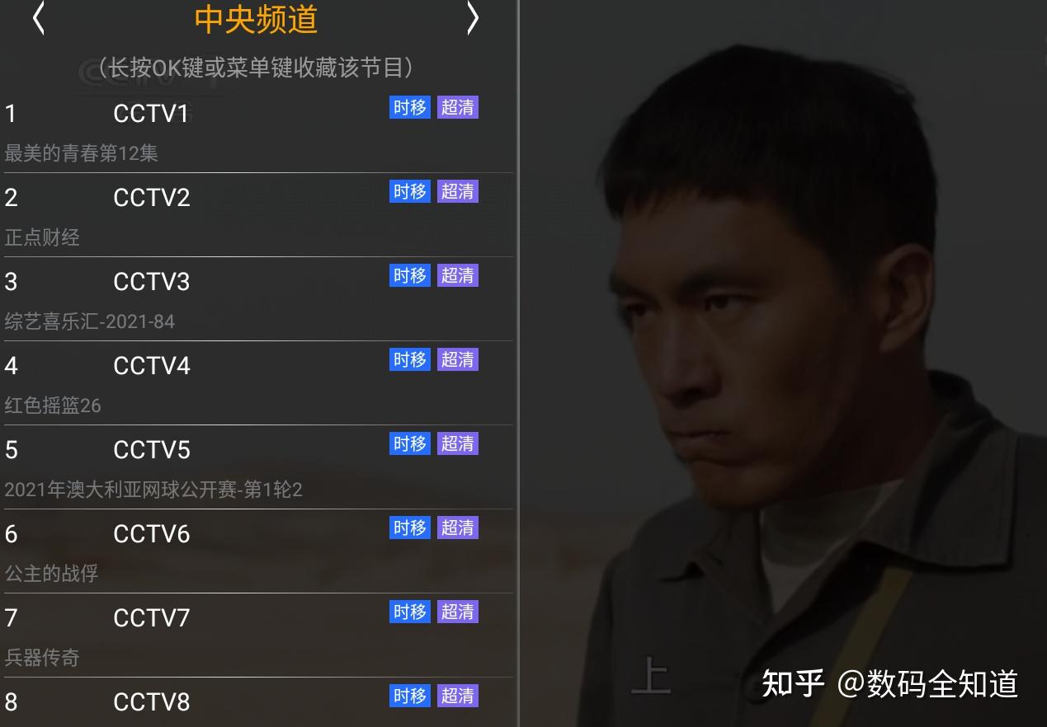This screenshot has height=727, width=1047.
Task: Open program 兵器传奇 on CCTV7
Action: click(42, 658)
